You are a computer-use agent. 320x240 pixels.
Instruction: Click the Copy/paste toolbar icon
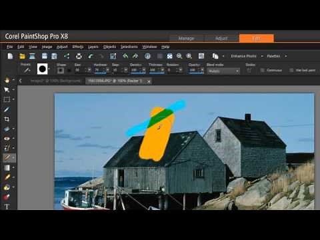(215, 56)
